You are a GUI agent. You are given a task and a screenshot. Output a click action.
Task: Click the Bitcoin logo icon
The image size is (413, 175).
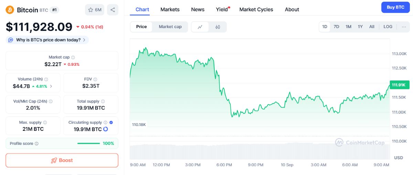[10, 10]
